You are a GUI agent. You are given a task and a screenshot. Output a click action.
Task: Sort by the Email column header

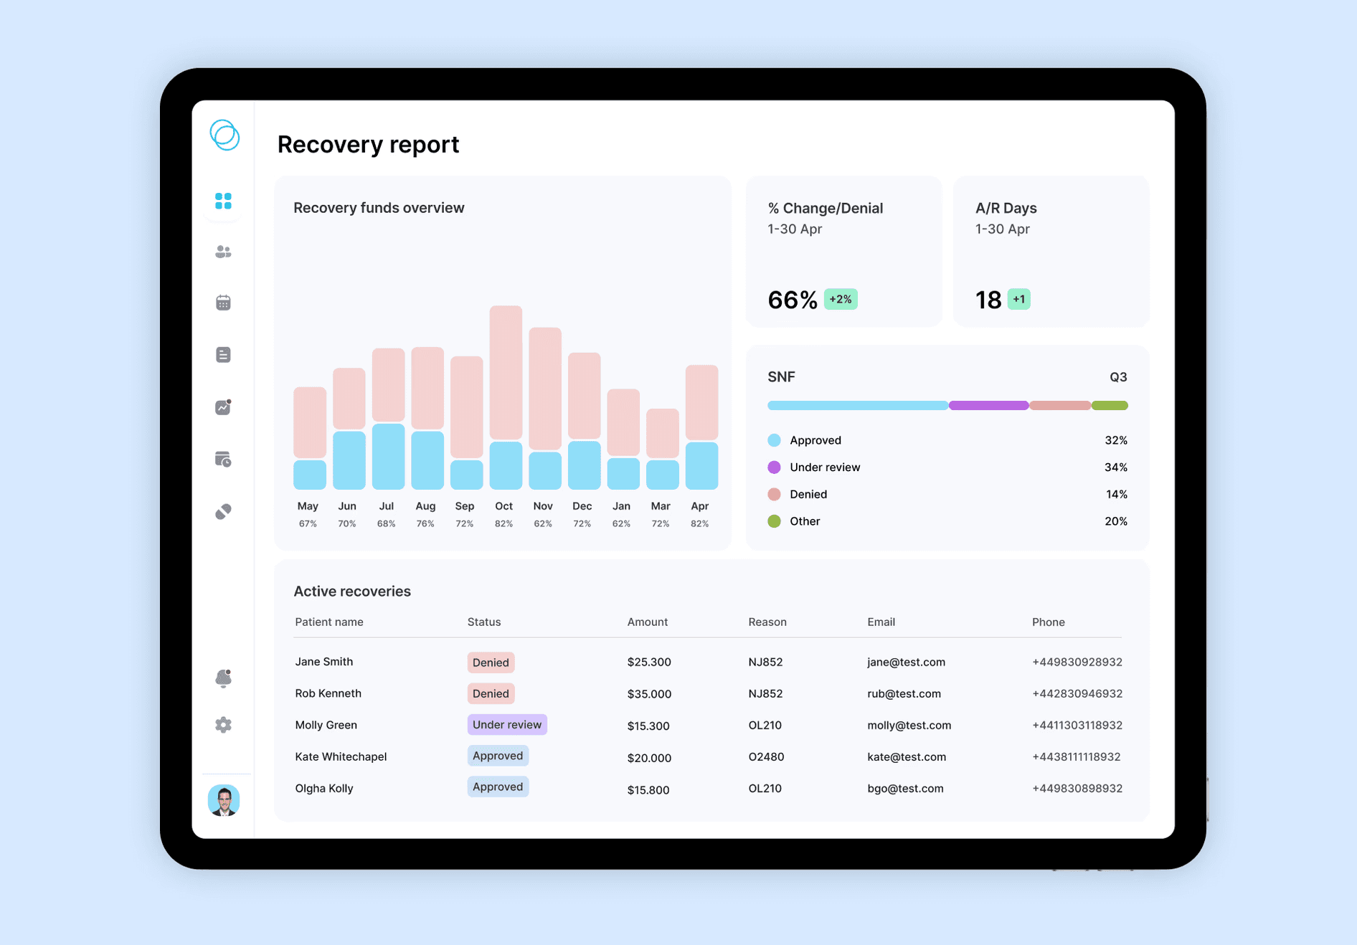(881, 622)
